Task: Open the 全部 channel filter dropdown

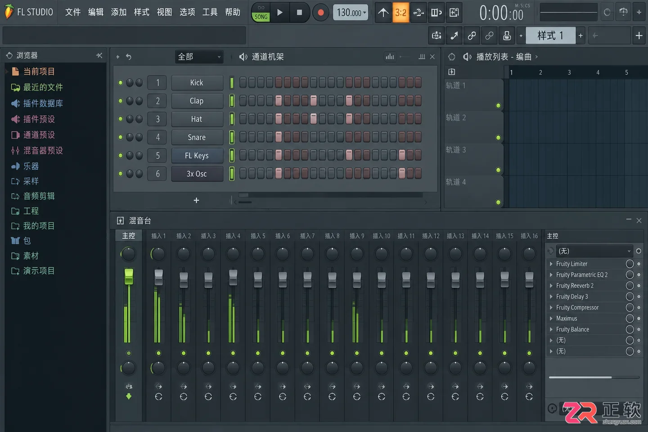Action: click(x=199, y=57)
